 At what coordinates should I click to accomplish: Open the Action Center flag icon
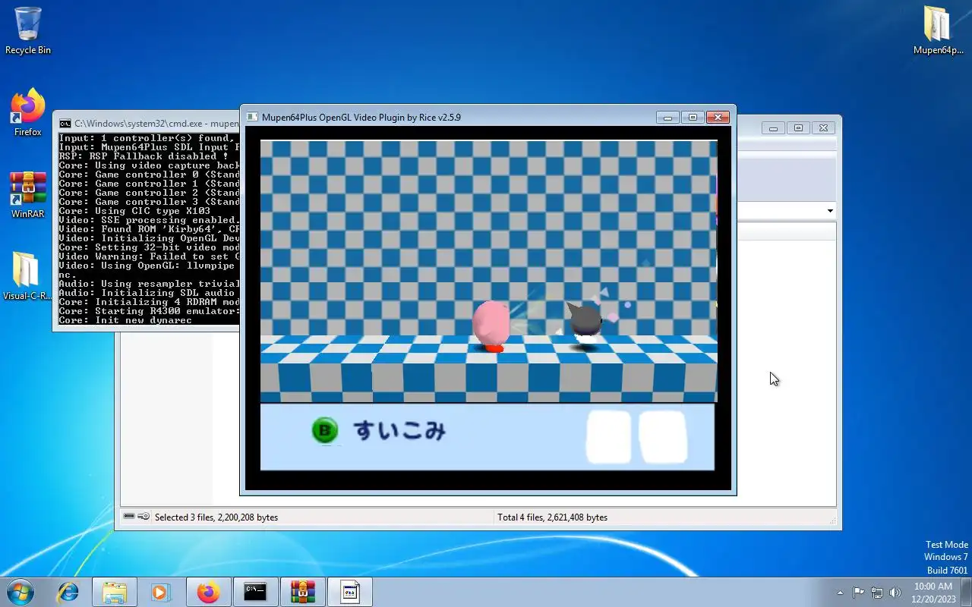[x=859, y=593]
